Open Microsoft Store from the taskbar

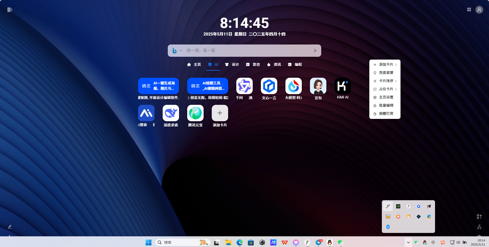click(x=251, y=242)
